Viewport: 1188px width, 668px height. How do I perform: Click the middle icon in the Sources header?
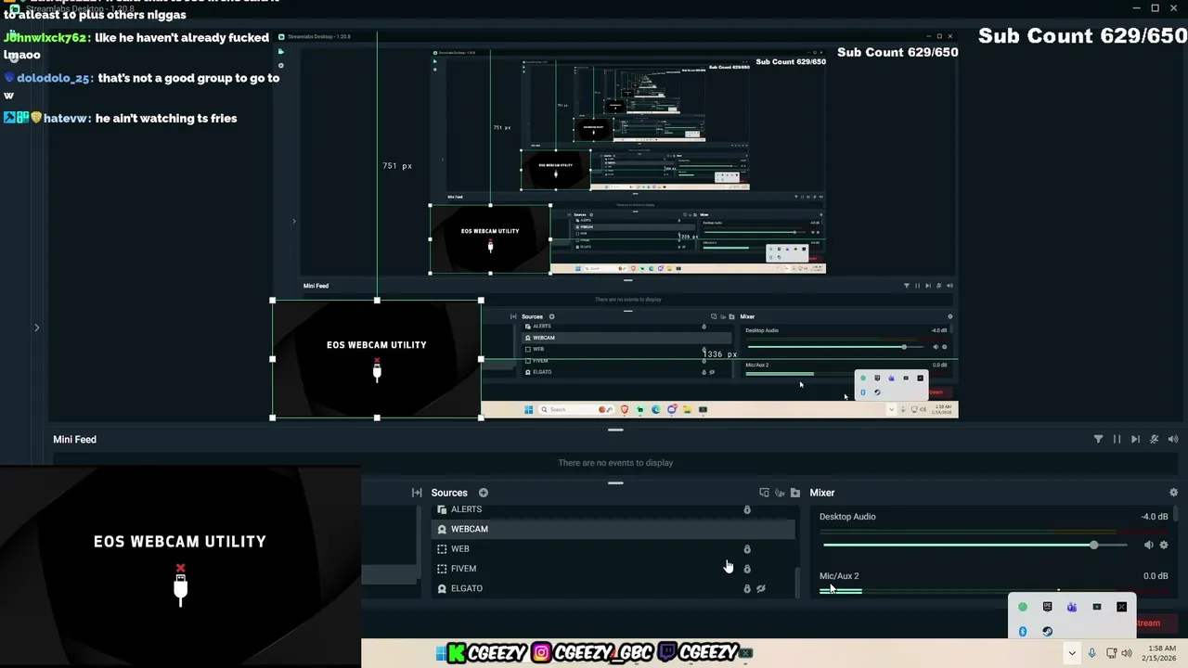(x=780, y=493)
